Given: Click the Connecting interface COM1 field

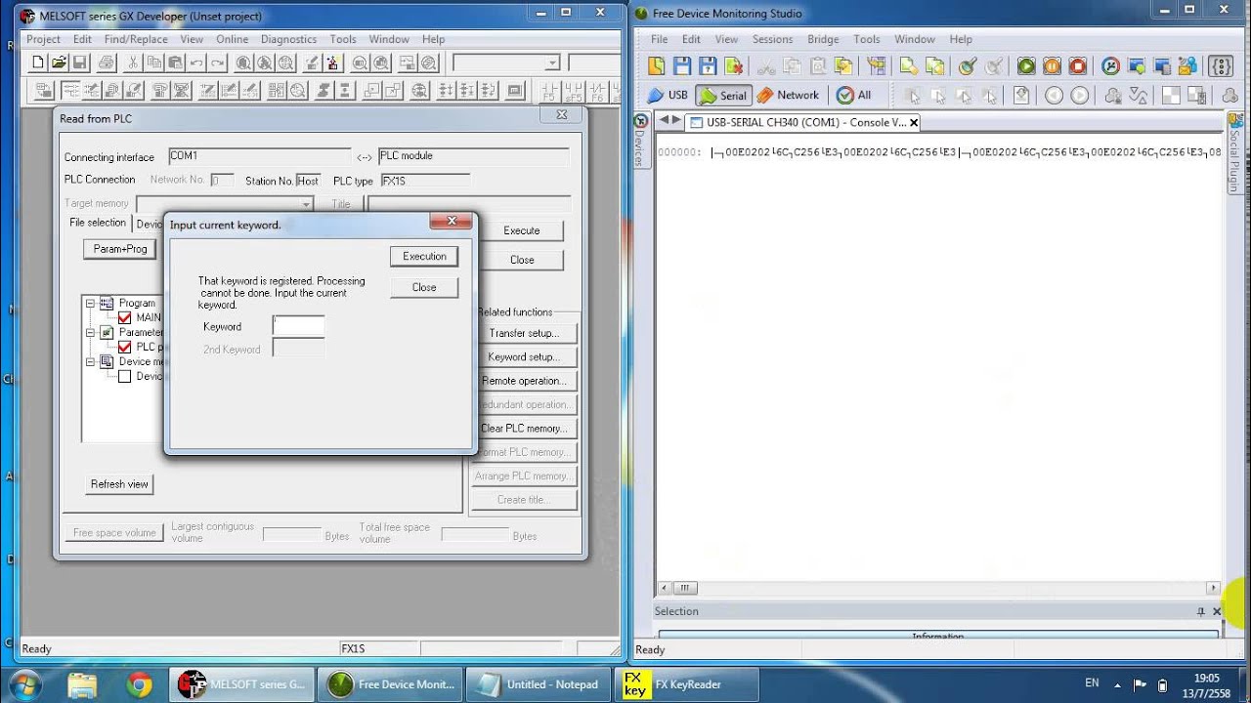Looking at the screenshot, I should tap(259, 156).
